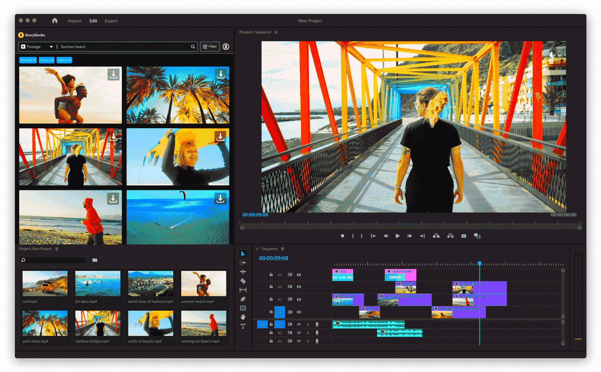This screenshot has height=372, width=601.
Task: Select the Rectangle tool
Action: (243, 308)
